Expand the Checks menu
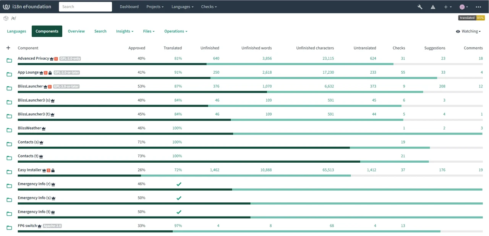Screen dimensions: 489x236 pyautogui.click(x=209, y=7)
